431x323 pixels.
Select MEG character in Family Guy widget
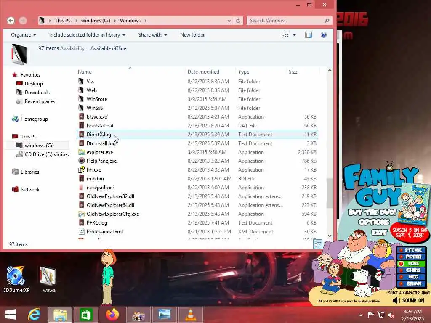(x=411, y=277)
